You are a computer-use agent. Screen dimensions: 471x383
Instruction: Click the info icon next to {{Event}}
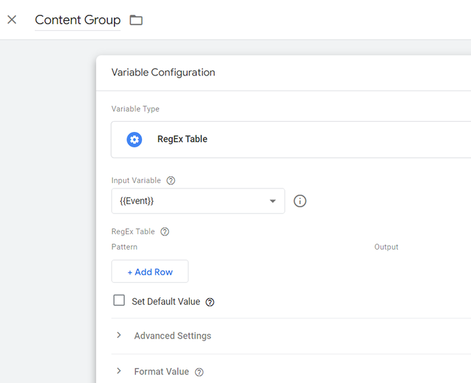coord(300,201)
